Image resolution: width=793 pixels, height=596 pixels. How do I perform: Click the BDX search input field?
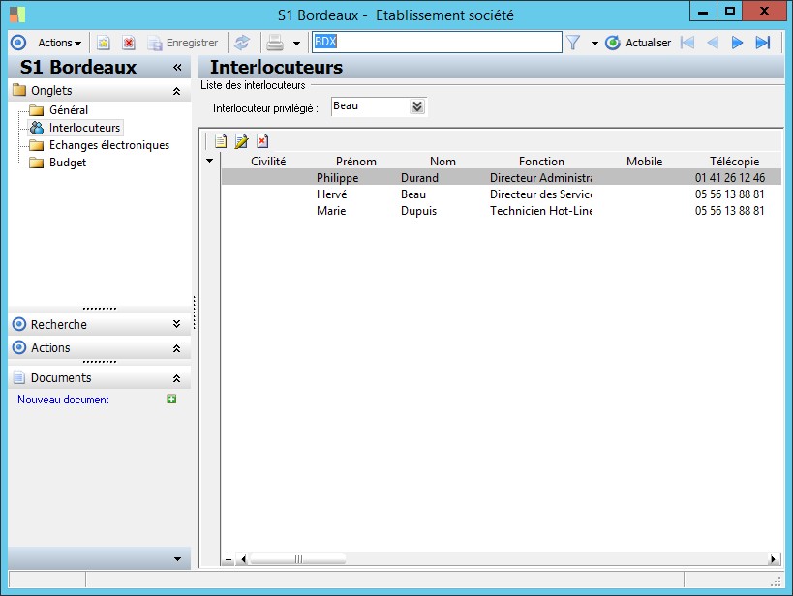click(436, 43)
